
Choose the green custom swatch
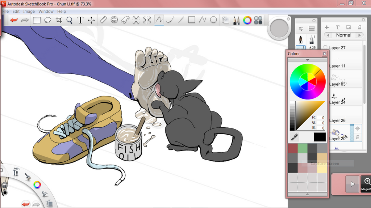tap(303, 148)
